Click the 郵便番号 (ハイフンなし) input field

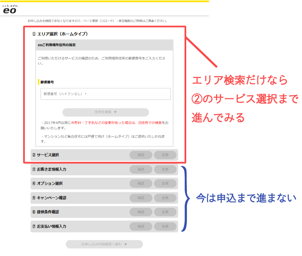point(105,94)
